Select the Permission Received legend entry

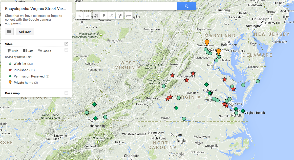[29, 76]
